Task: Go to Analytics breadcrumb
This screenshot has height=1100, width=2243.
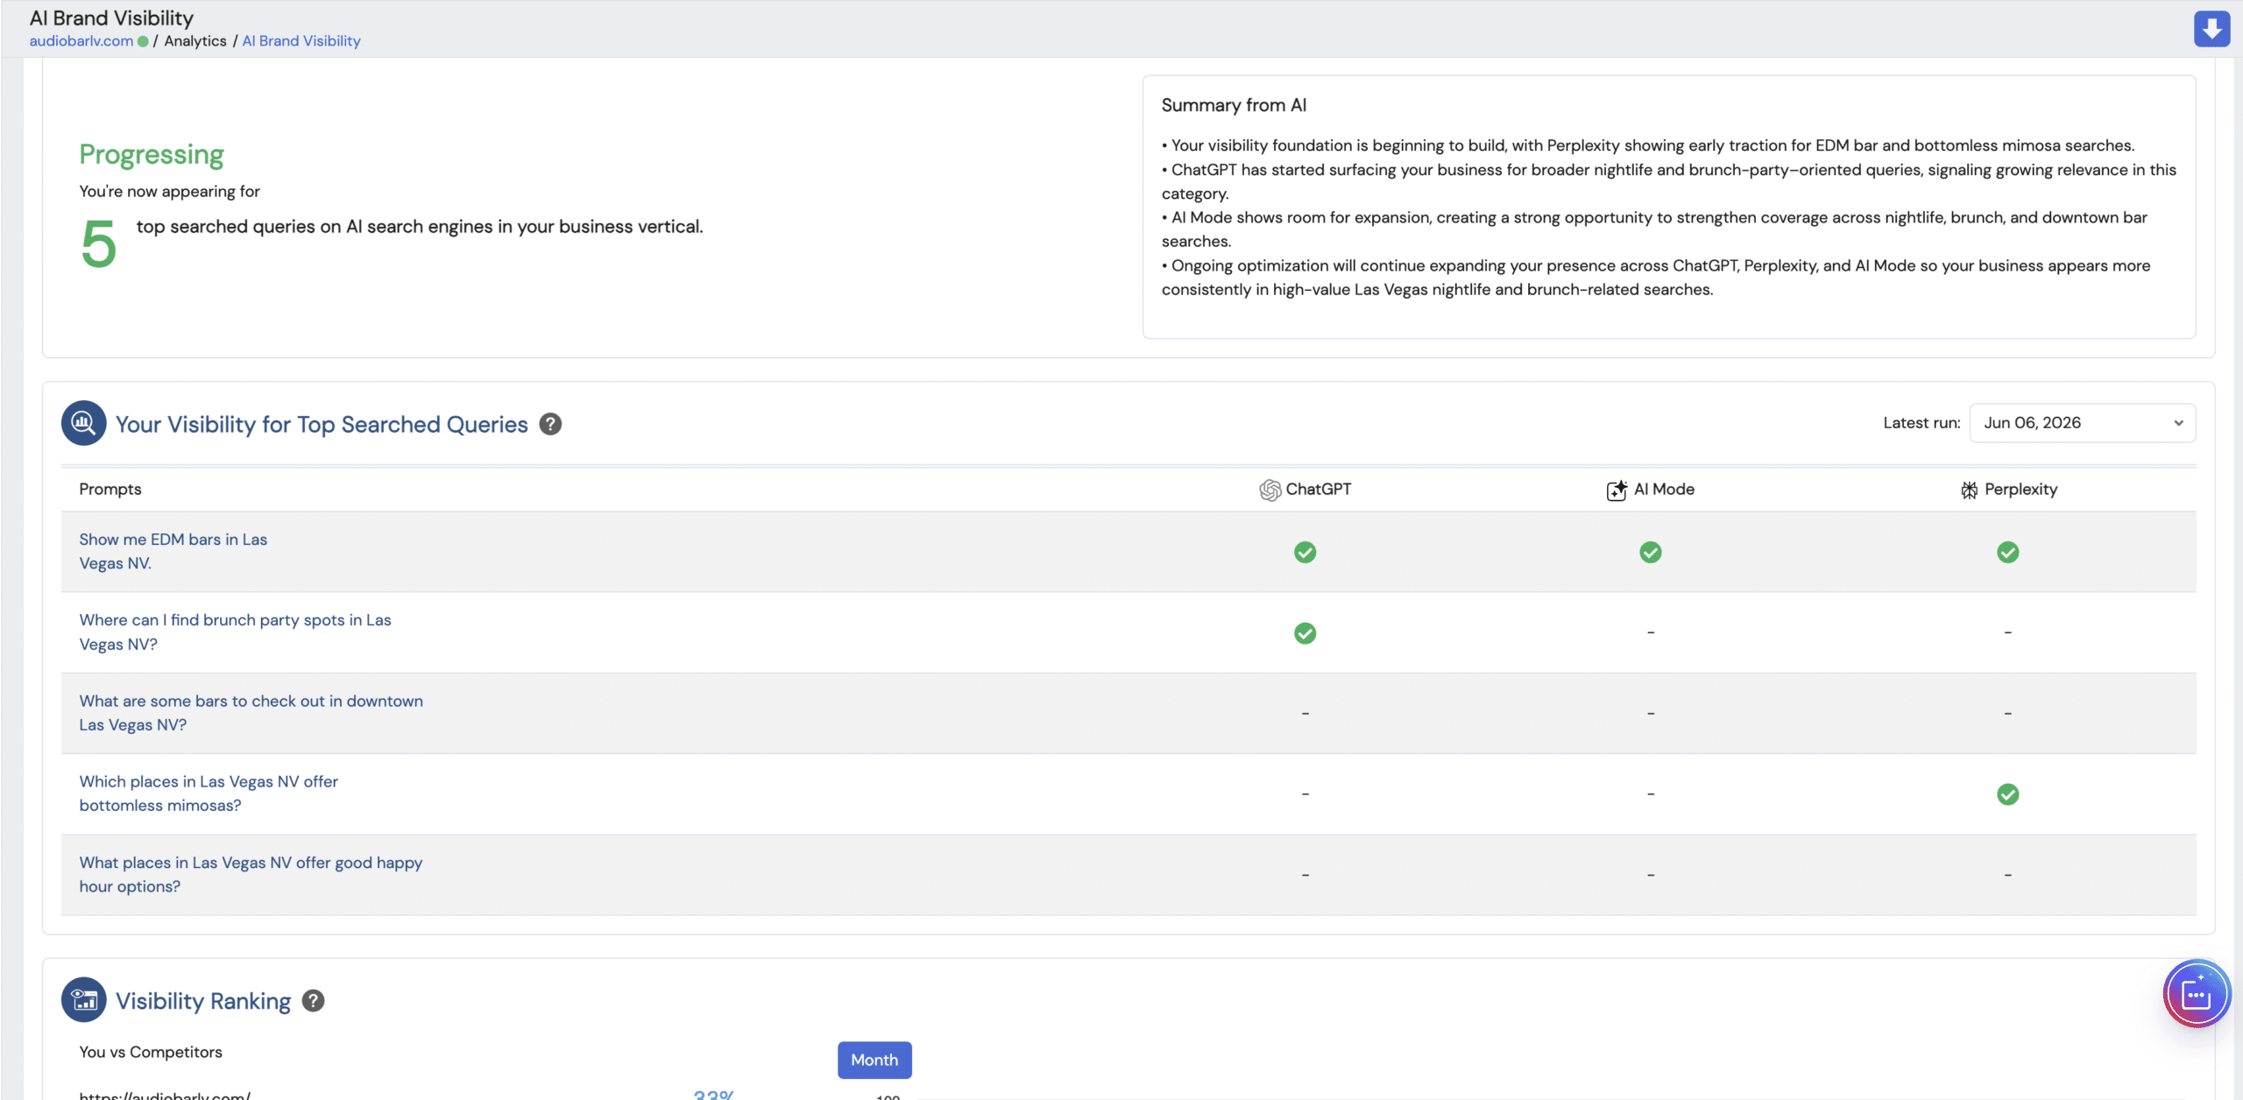Action: pos(195,41)
